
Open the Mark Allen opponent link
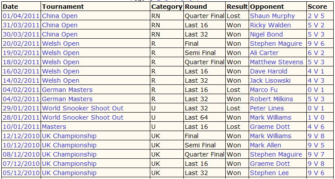[x=265, y=145]
